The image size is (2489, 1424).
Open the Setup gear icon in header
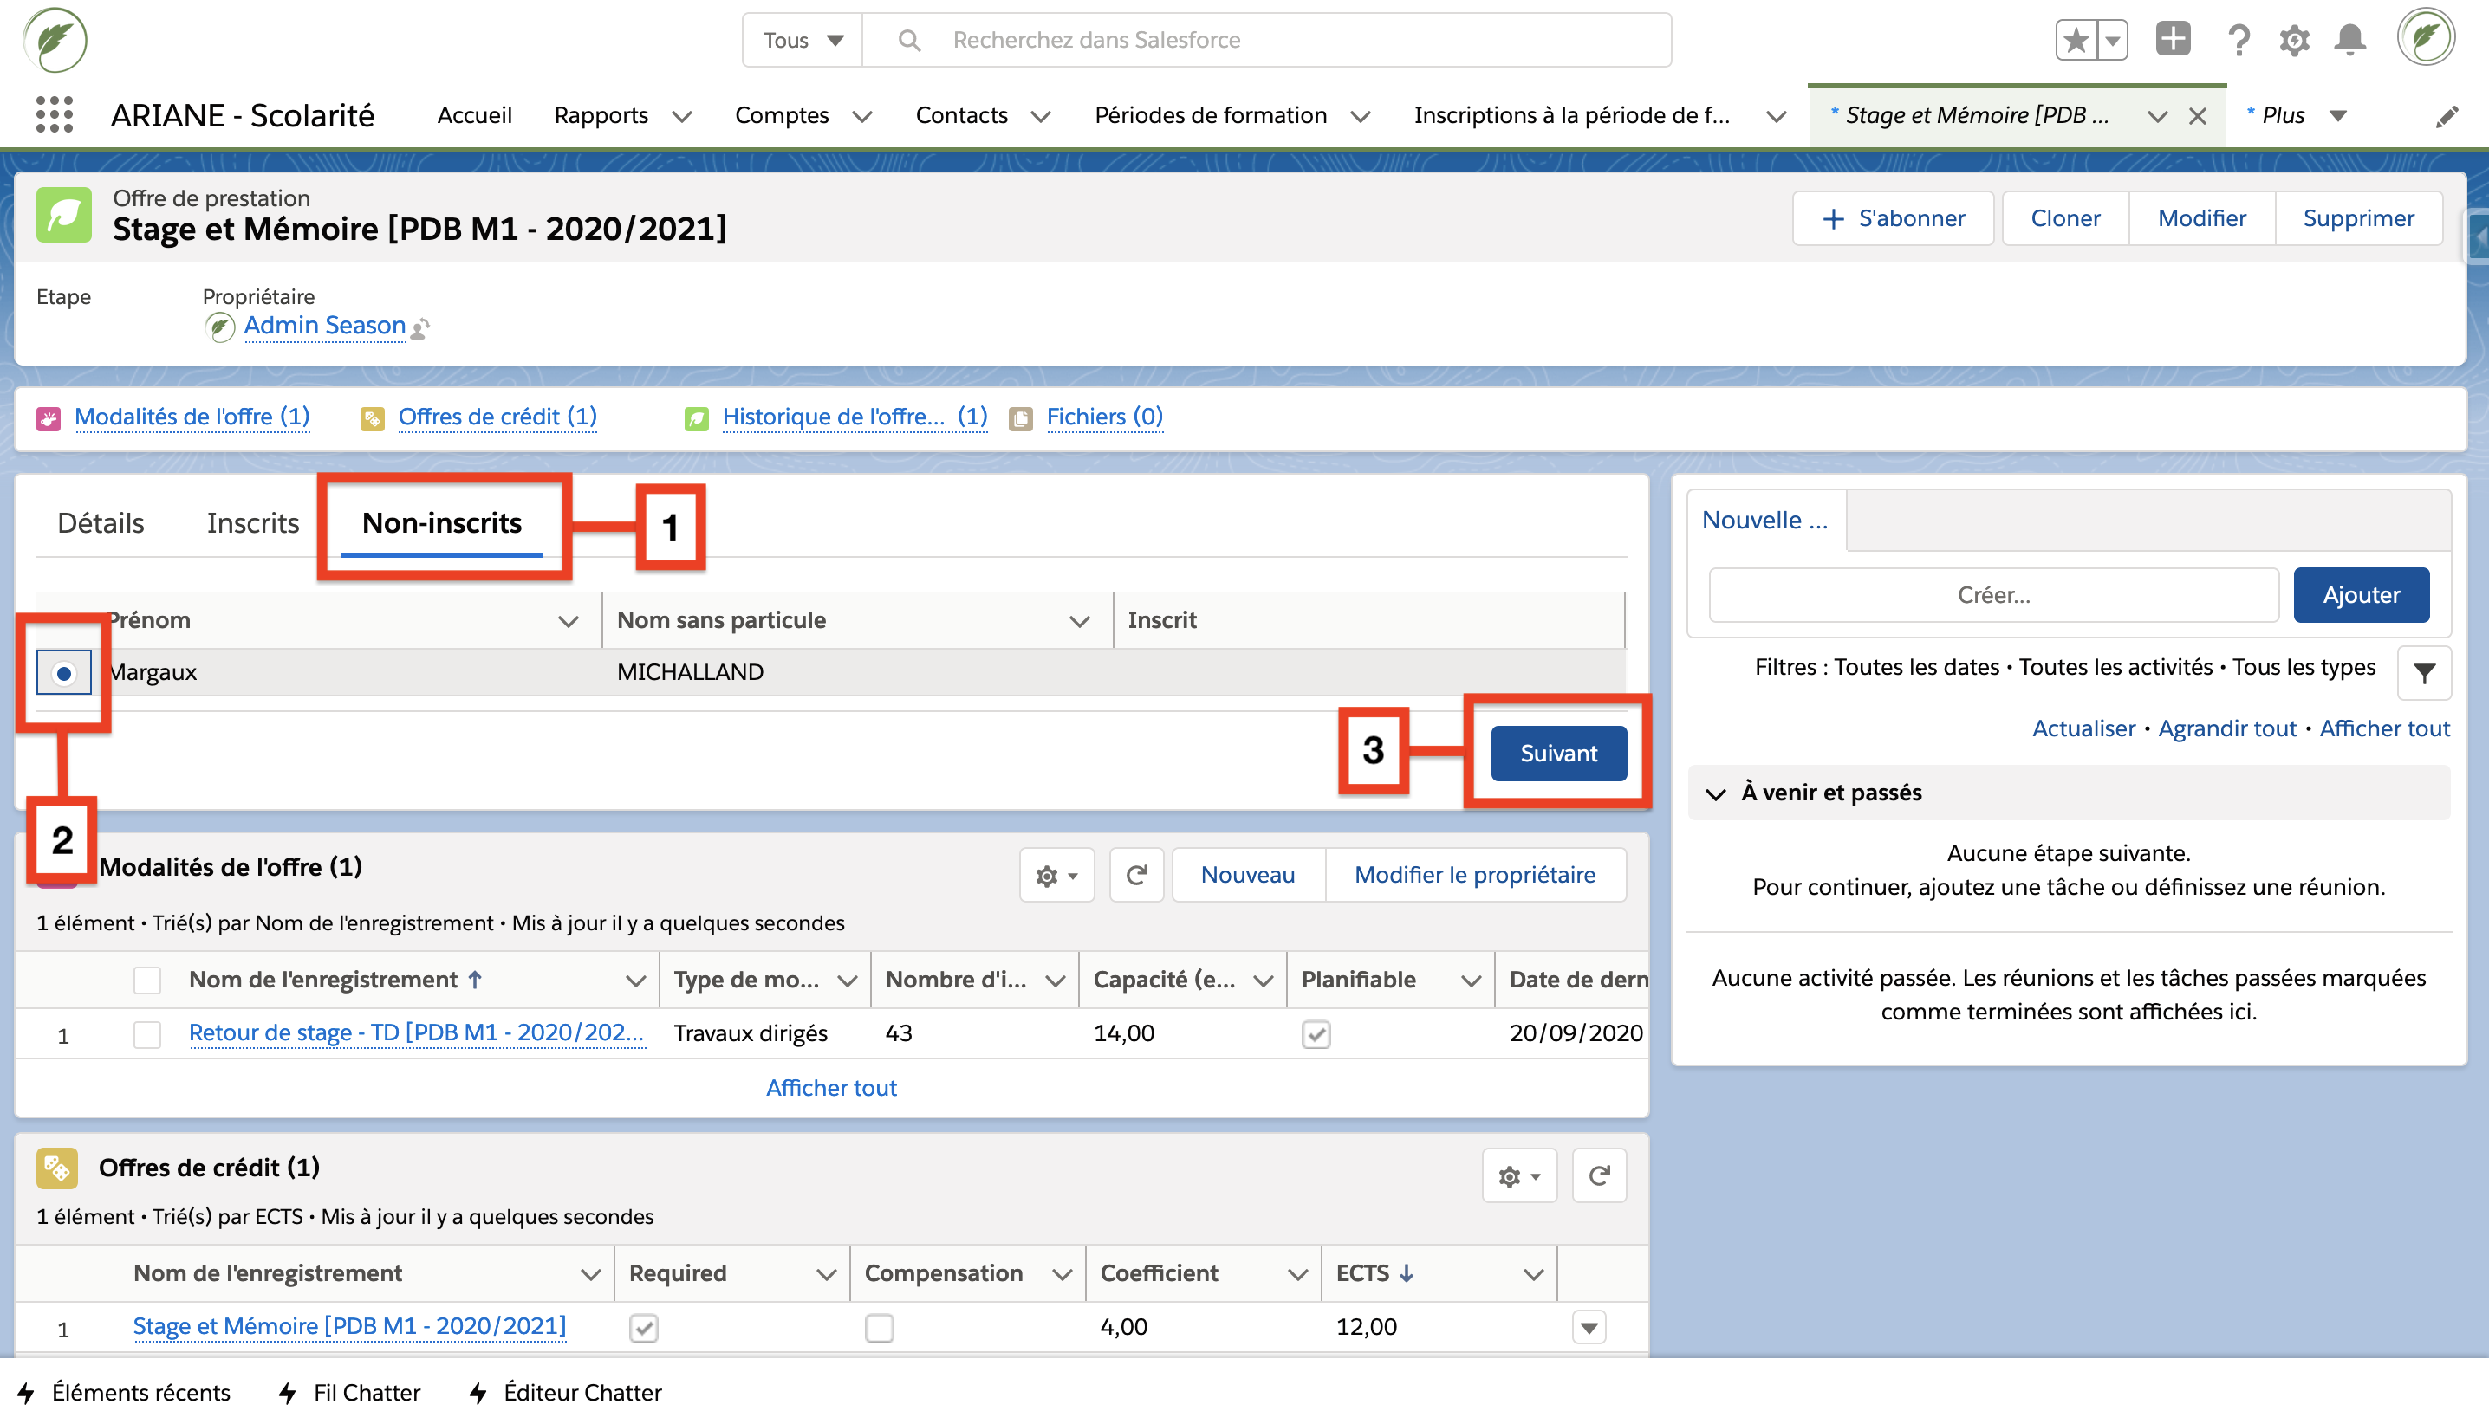(x=2293, y=40)
